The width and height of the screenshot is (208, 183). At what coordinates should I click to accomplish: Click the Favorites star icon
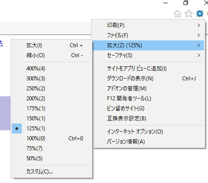click(189, 14)
